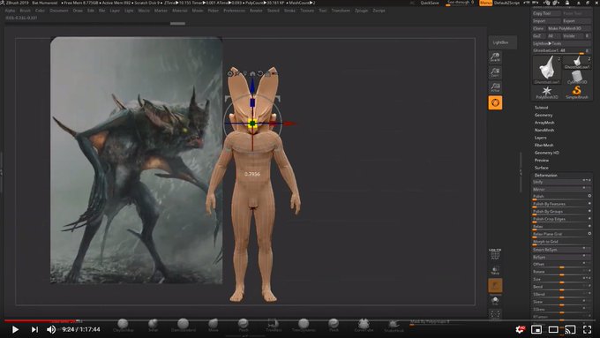Click the Solo mode icon on right shelf
The height and width of the screenshot is (338, 600).
click(495, 300)
